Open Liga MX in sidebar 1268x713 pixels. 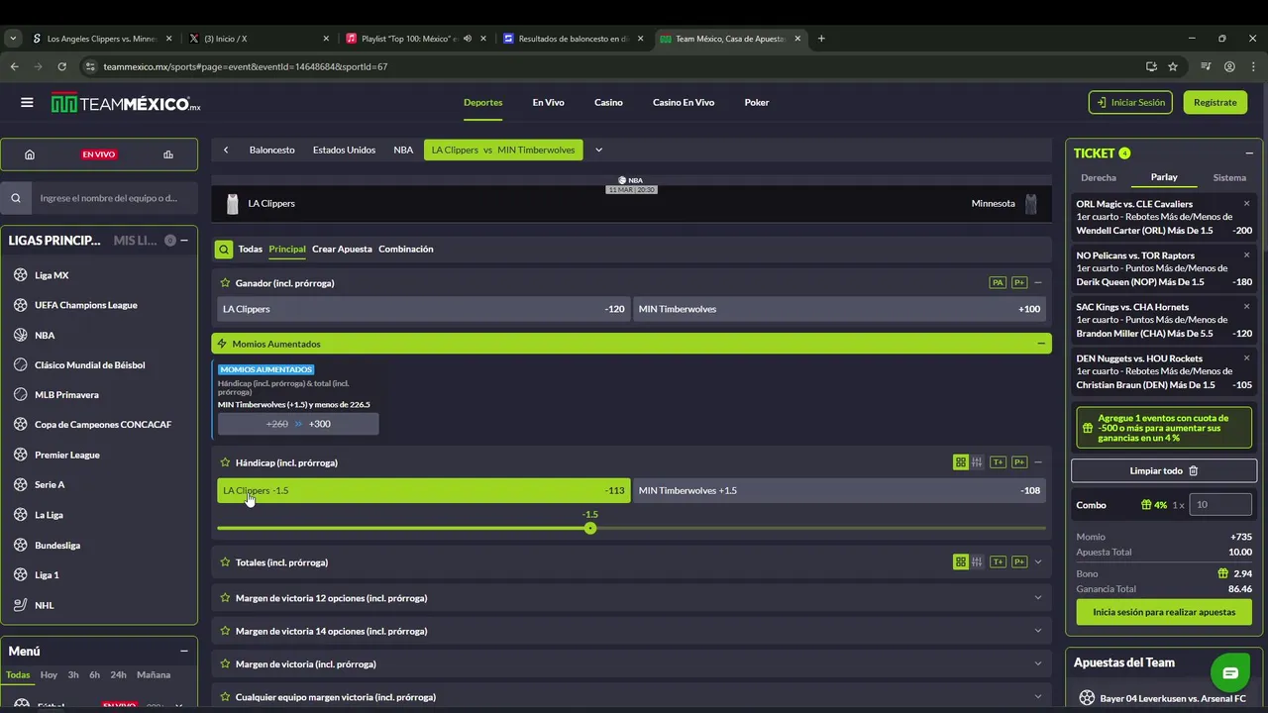[52, 275]
